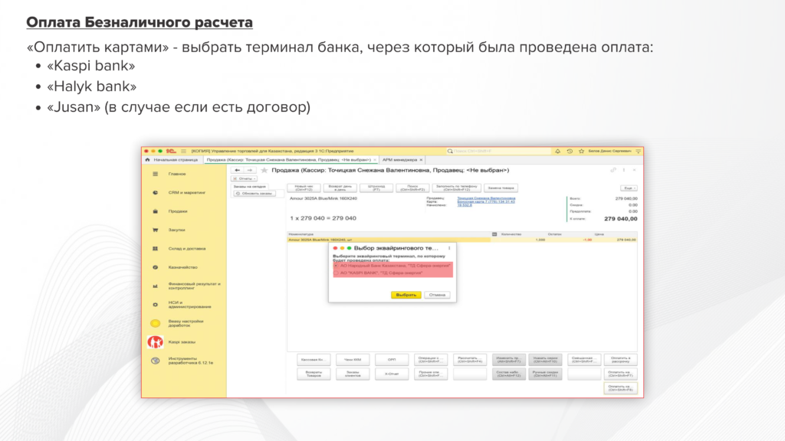Click the Х-Отчет button

click(392, 374)
